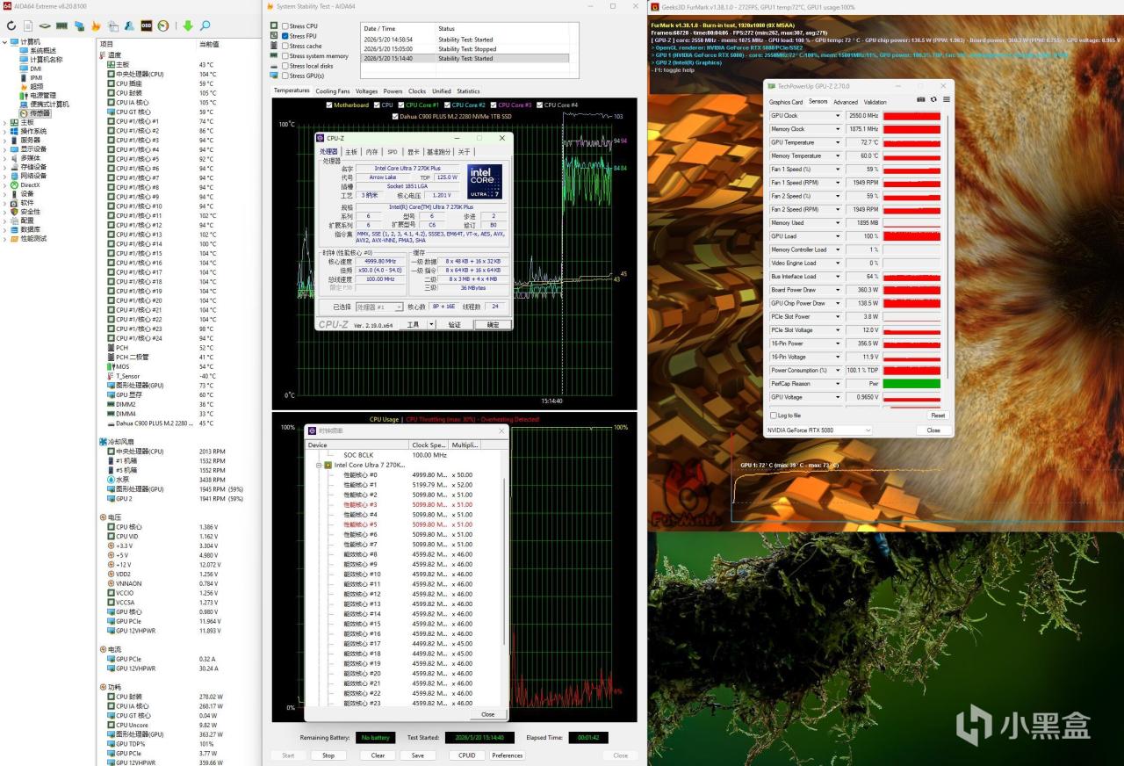
Task: Switch to the Voltages tab
Action: pos(366,91)
